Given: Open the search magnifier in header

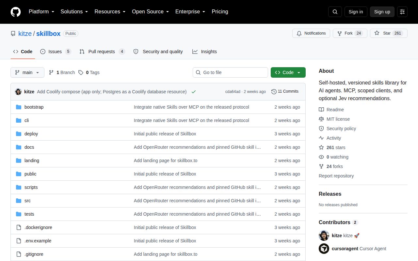Looking at the screenshot, I should pyautogui.click(x=335, y=12).
